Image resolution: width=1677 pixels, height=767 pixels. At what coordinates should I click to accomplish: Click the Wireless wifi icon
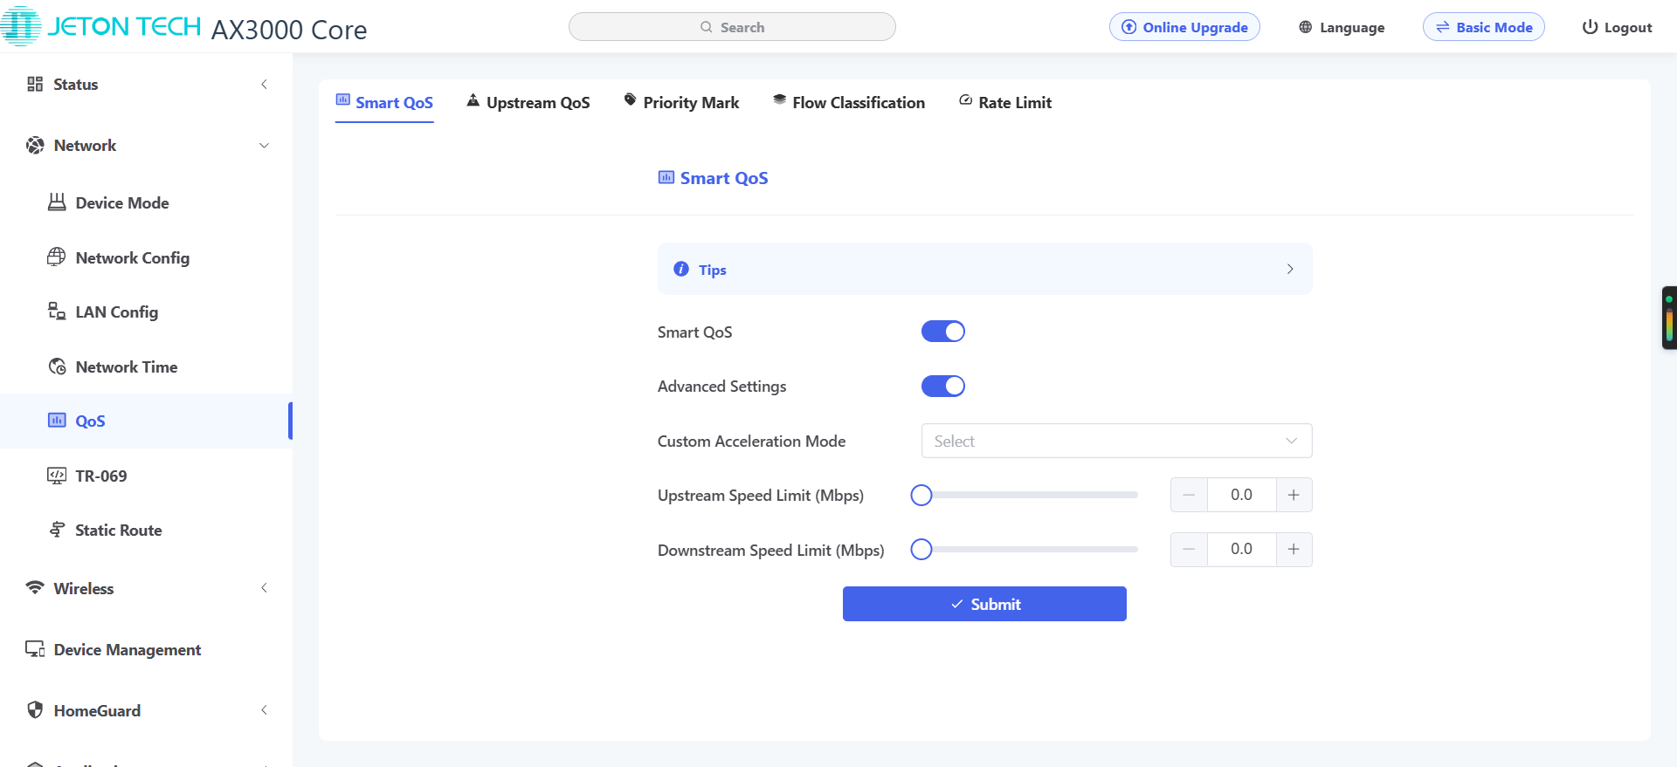tap(35, 587)
